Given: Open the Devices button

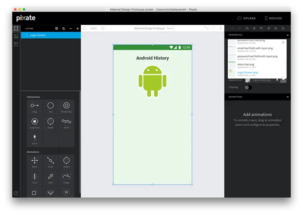Looking at the screenshot, I should pos(273,18).
